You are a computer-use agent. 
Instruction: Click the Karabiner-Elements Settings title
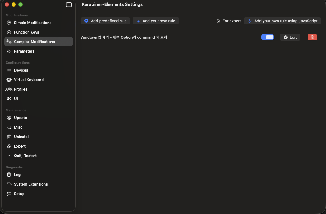(x=112, y=4)
